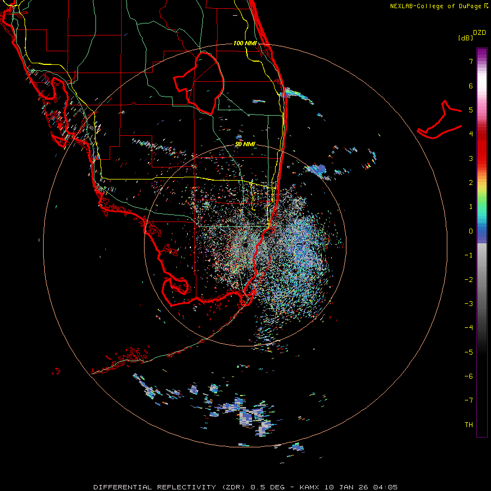The width and height of the screenshot is (491, 491).
Task: Click the -3 value on color scale
Action: pyautogui.click(x=469, y=304)
